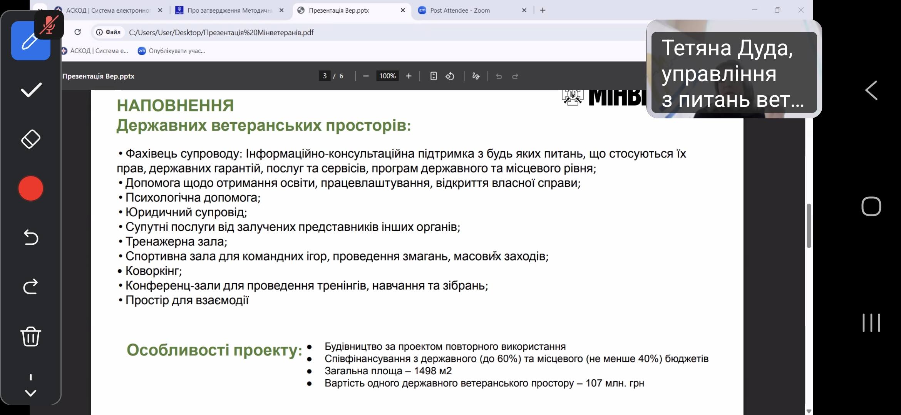Toggle the muted microphone indicator
The image size is (901, 415).
tap(49, 25)
